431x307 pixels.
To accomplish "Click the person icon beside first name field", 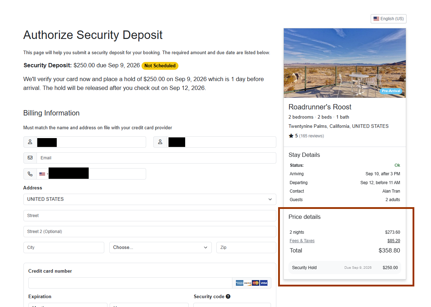I will (30, 142).
